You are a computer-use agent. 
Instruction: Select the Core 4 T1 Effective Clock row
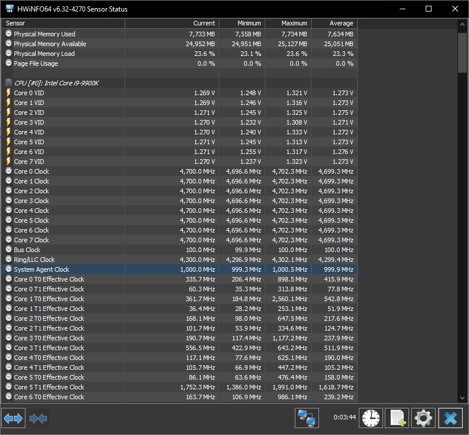coord(179,367)
